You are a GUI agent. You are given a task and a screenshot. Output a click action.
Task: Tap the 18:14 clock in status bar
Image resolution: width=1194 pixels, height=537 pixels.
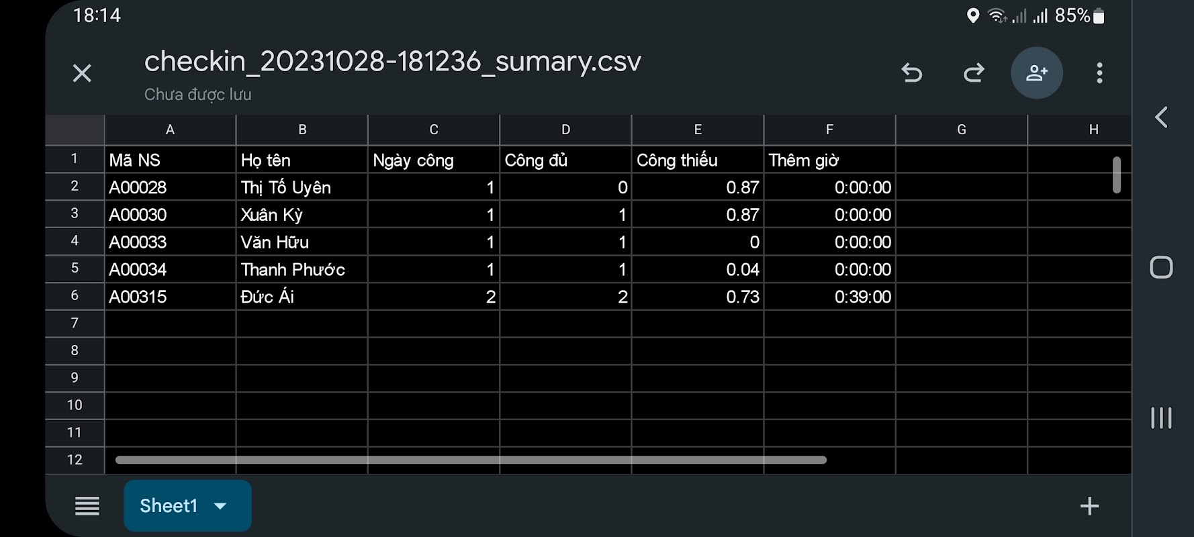[97, 15]
